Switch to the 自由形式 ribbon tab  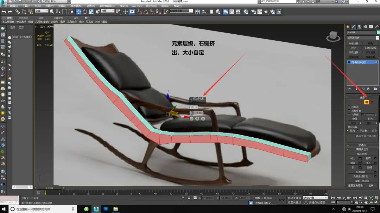pos(24,18)
